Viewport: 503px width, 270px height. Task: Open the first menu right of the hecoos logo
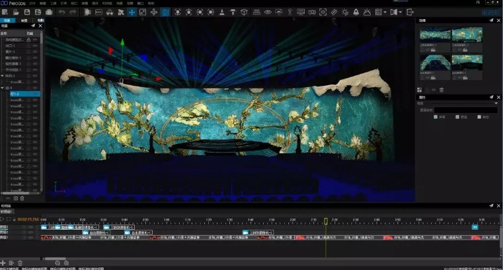point(32,3)
